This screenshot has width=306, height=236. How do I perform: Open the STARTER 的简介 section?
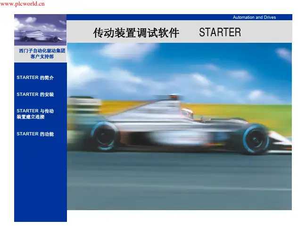[35, 77]
